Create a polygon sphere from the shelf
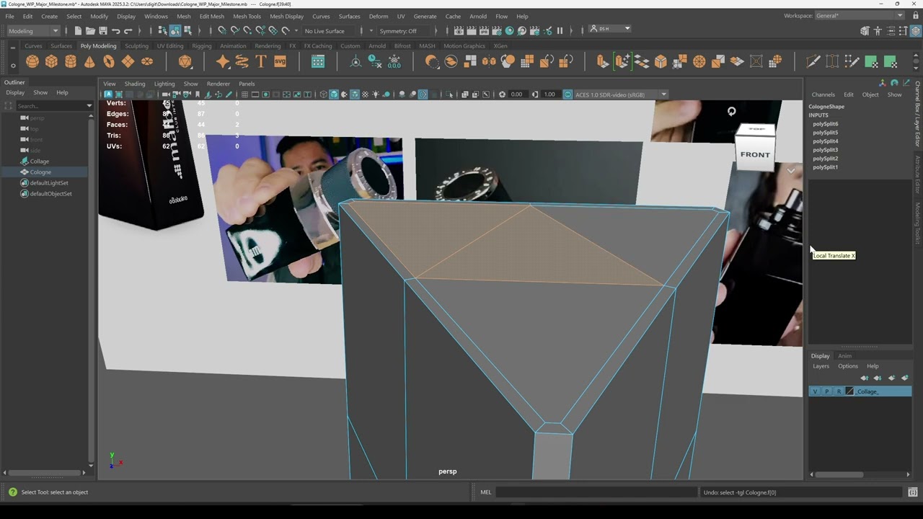The image size is (923, 519). click(32, 62)
